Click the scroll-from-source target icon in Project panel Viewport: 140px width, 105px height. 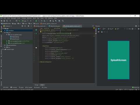(22, 26)
